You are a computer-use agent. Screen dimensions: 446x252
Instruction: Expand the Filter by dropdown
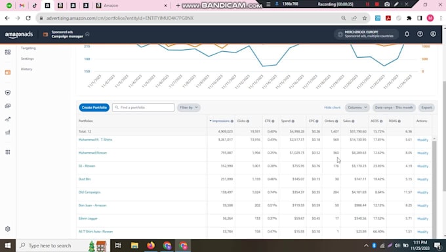click(189, 108)
